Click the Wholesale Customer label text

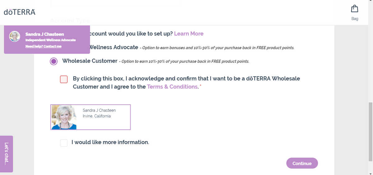click(90, 61)
